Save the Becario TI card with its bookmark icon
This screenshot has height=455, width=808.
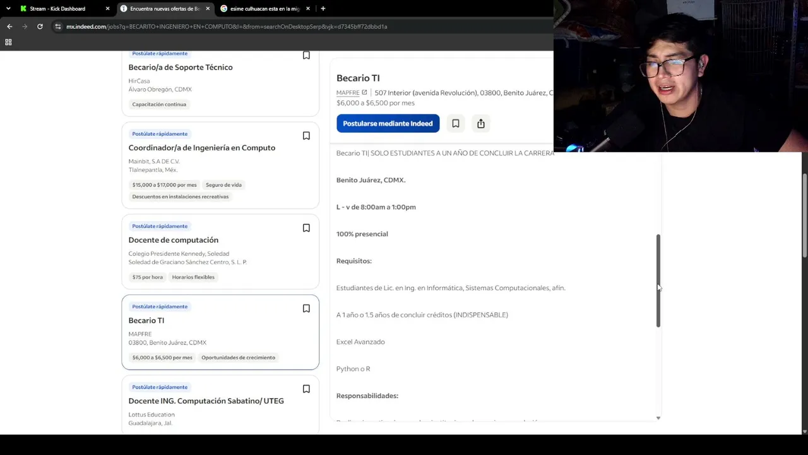tap(306, 308)
